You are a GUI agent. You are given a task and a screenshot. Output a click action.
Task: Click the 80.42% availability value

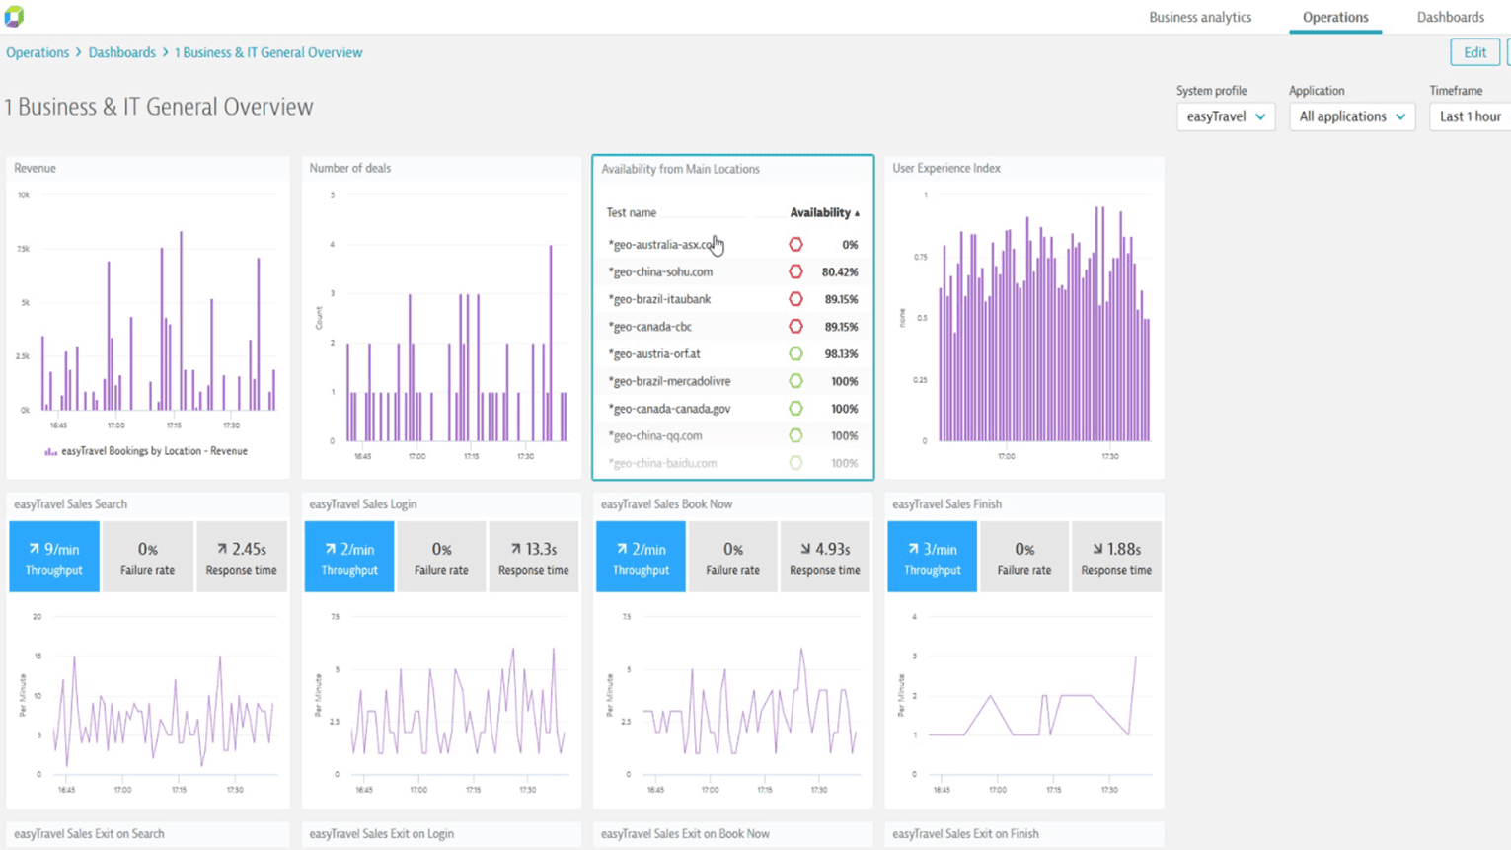pos(840,272)
